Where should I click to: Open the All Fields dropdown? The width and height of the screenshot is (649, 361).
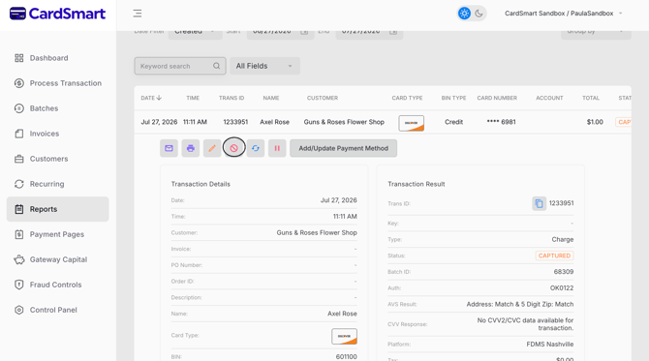(x=264, y=66)
